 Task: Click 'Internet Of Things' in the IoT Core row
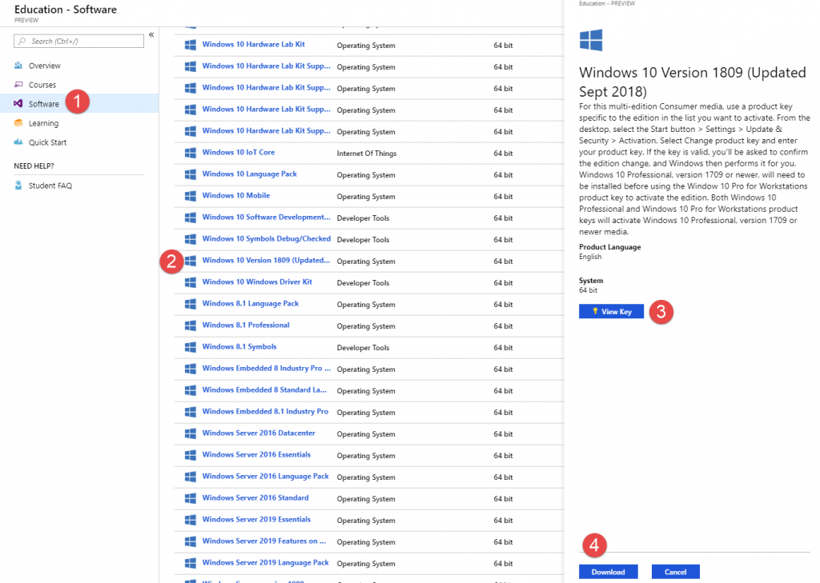(x=367, y=153)
